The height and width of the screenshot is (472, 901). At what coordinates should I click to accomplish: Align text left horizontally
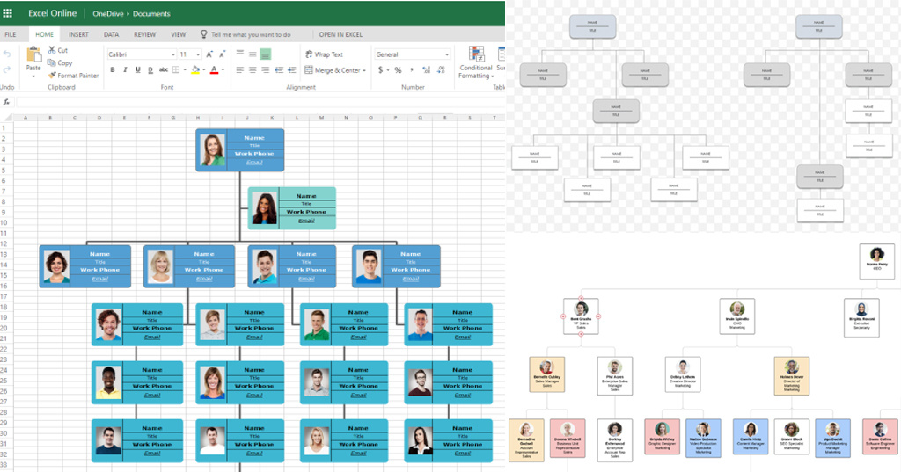click(239, 70)
